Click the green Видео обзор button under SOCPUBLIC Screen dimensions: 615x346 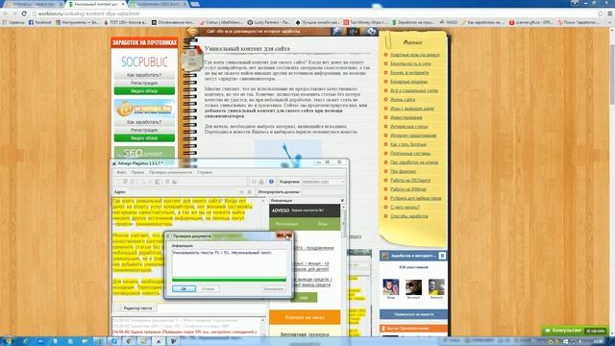point(144,91)
